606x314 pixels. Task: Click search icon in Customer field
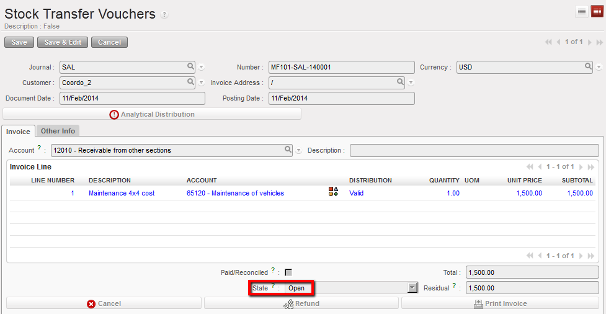coord(190,82)
